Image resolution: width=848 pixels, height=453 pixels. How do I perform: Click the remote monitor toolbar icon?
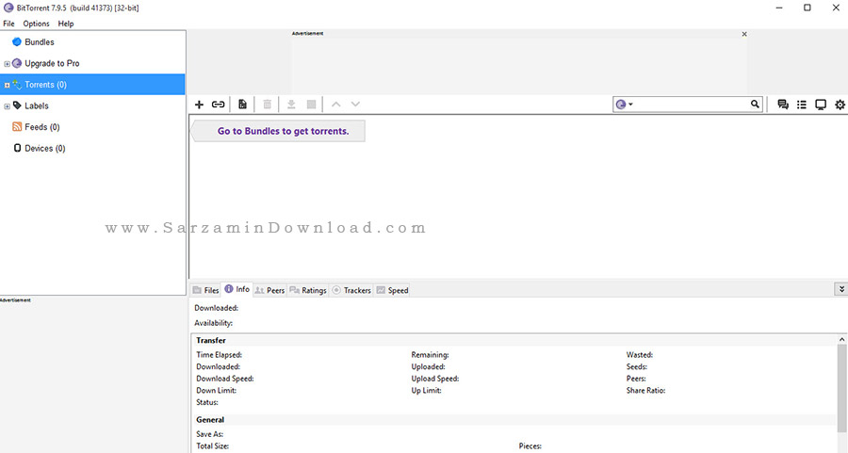(x=821, y=105)
